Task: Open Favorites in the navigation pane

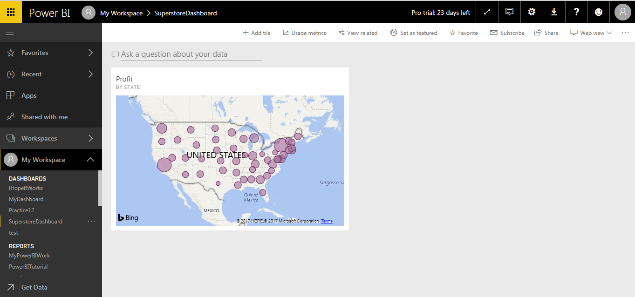Action: [51, 53]
